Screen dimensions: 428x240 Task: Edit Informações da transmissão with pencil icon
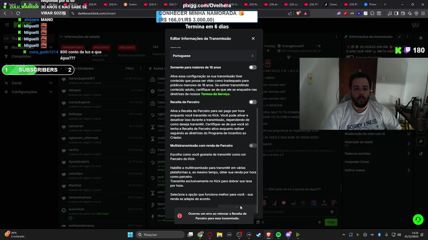coord(399,37)
